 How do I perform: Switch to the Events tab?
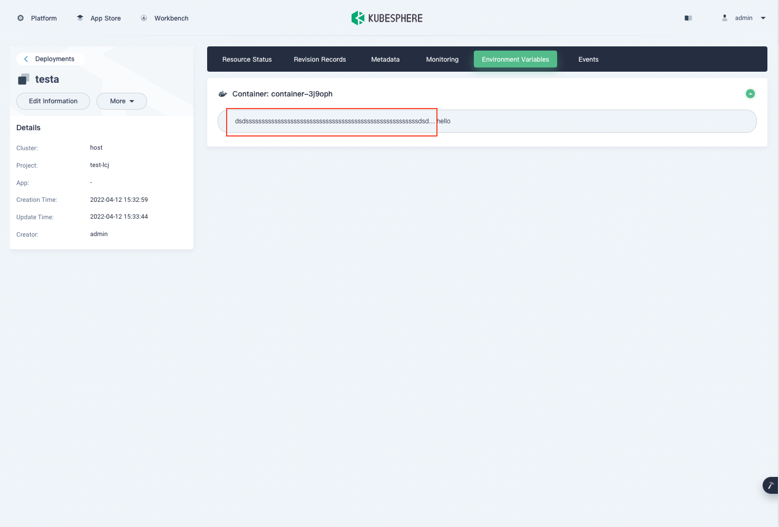tap(588, 59)
